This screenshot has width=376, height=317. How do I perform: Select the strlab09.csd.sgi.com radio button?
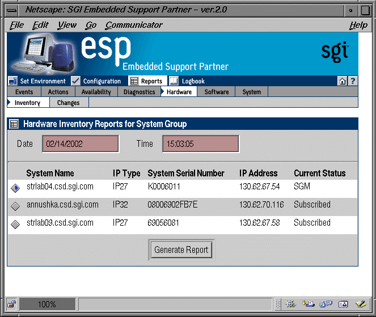pos(15,224)
